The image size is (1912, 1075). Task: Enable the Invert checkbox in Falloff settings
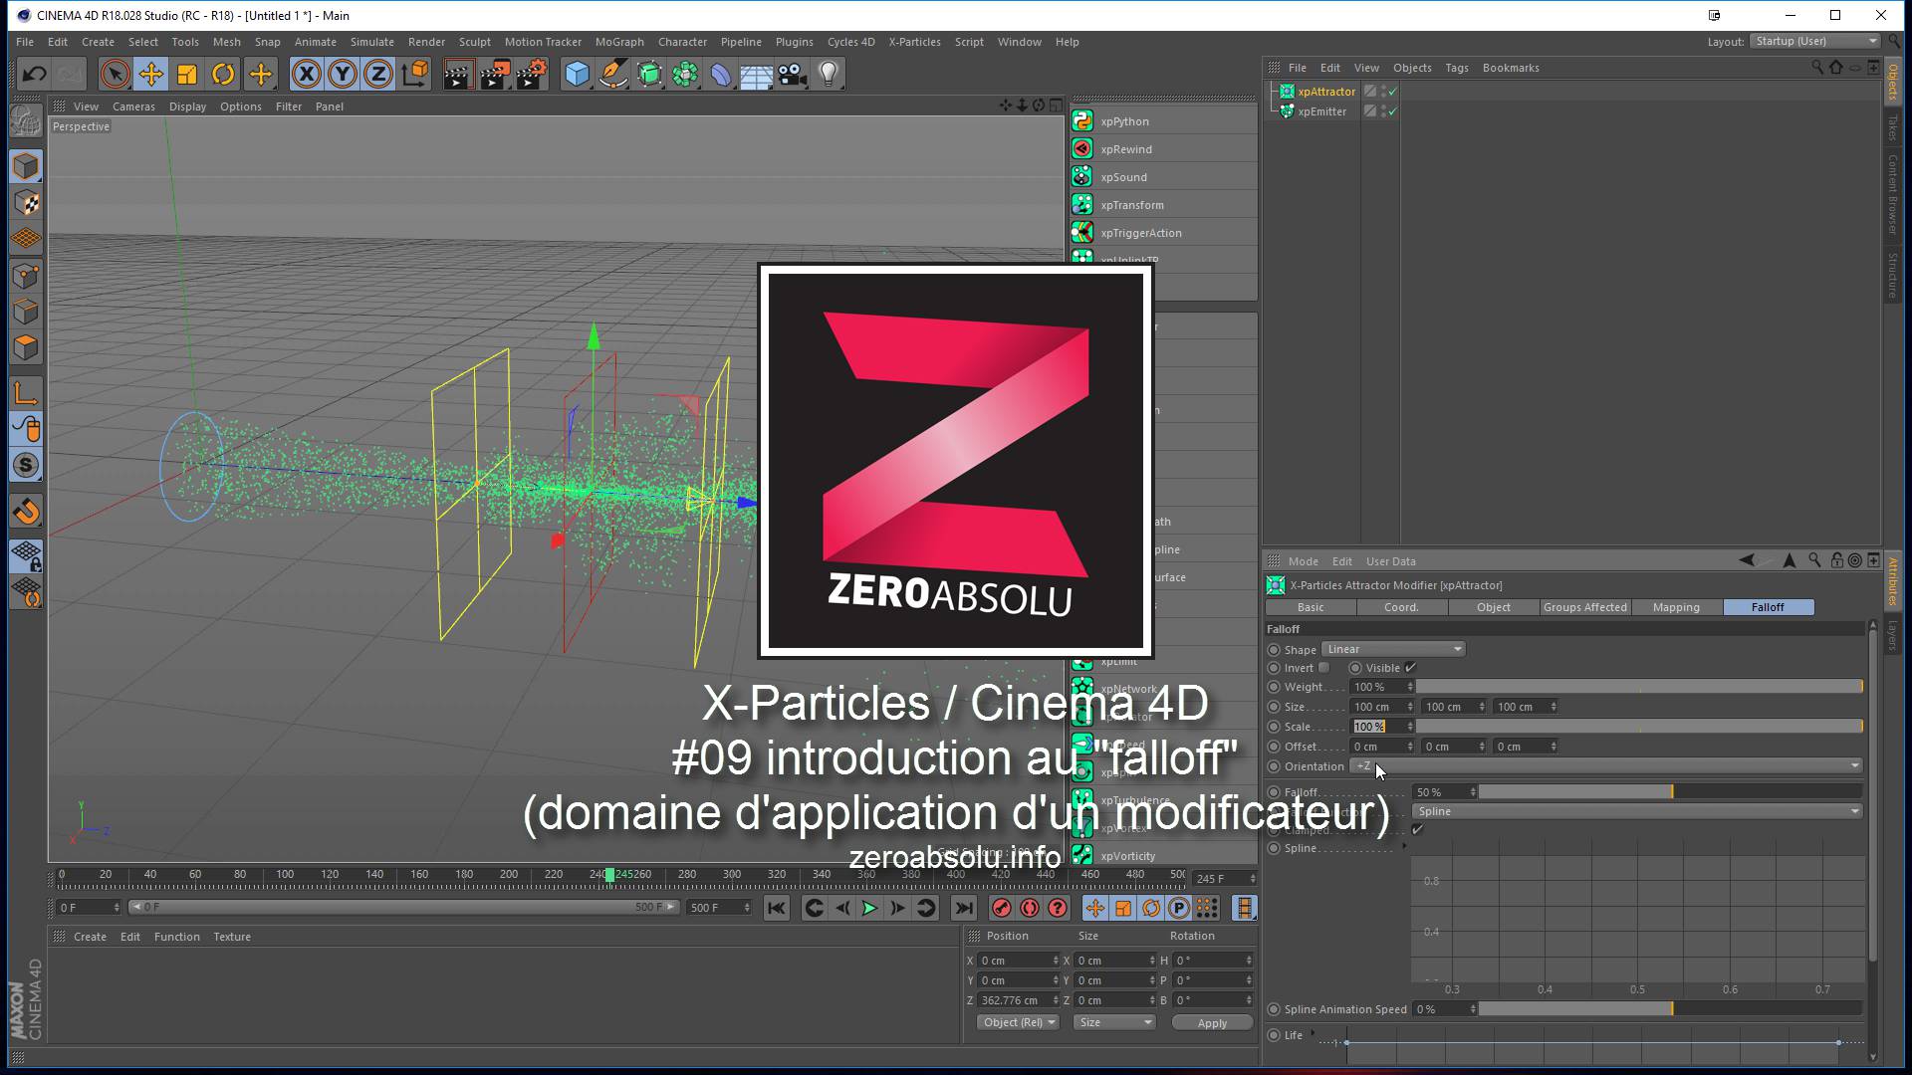[x=1324, y=667]
